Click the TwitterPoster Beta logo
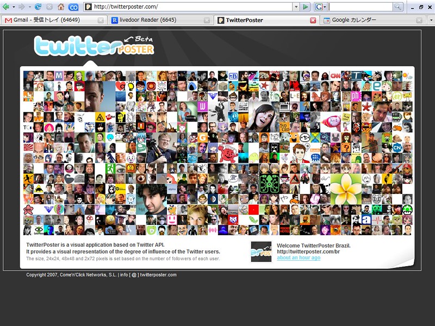435x326 pixels. pyautogui.click(x=94, y=46)
